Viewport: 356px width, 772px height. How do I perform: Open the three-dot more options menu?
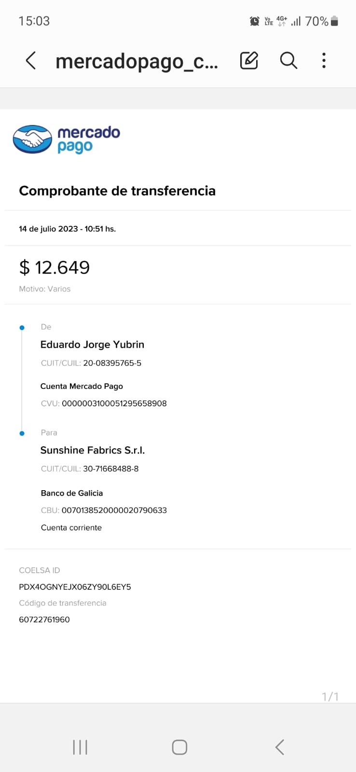pyautogui.click(x=324, y=61)
